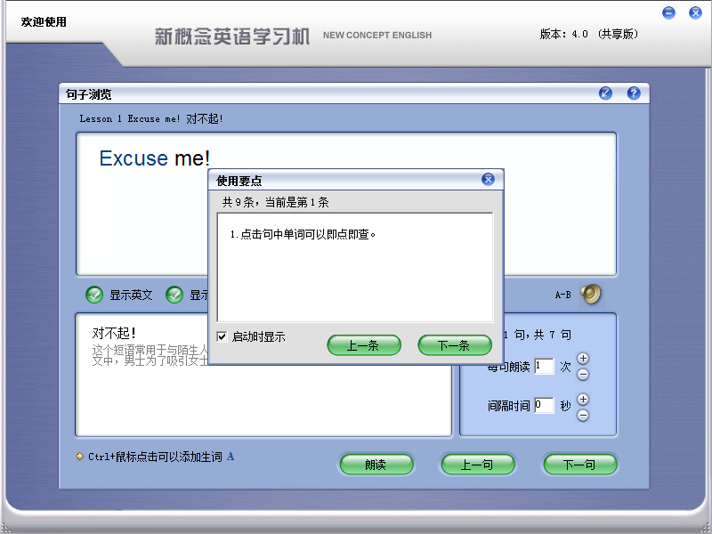
Task: Click the blue A icon after Ctrl+鼠标 hint
Action: (x=231, y=457)
